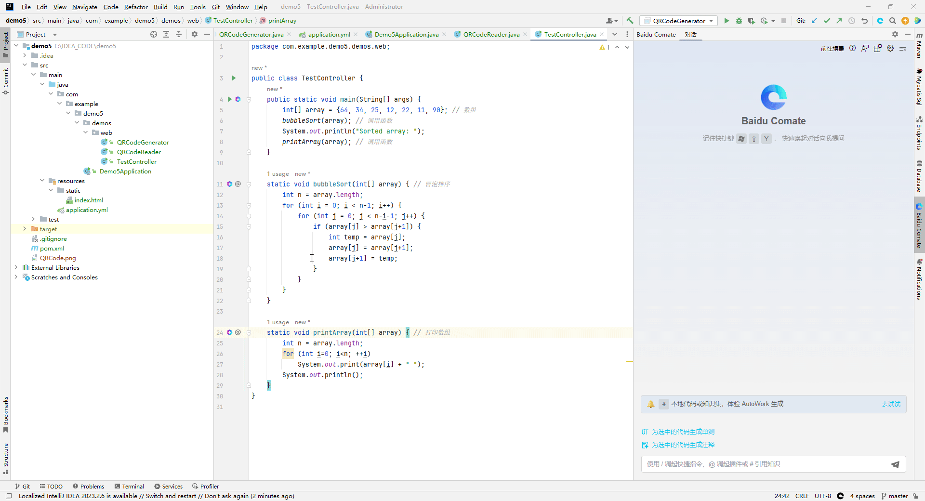The width and height of the screenshot is (925, 501).
Task: Open the QRCodeGenerator run configuration dropdown
Action: pos(678,21)
